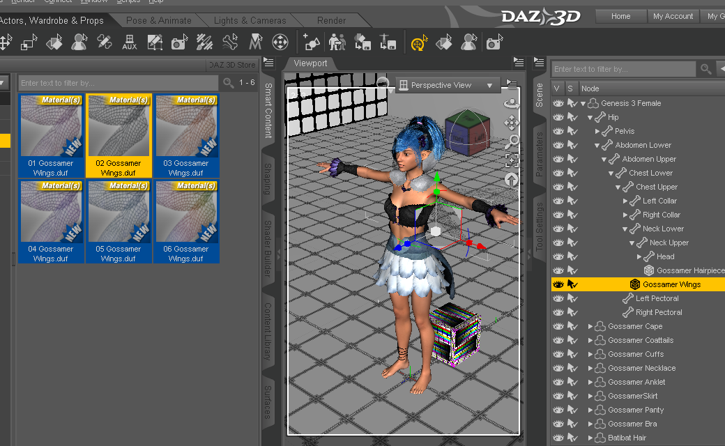Open the viewport display options beside Perspective View

point(512,84)
